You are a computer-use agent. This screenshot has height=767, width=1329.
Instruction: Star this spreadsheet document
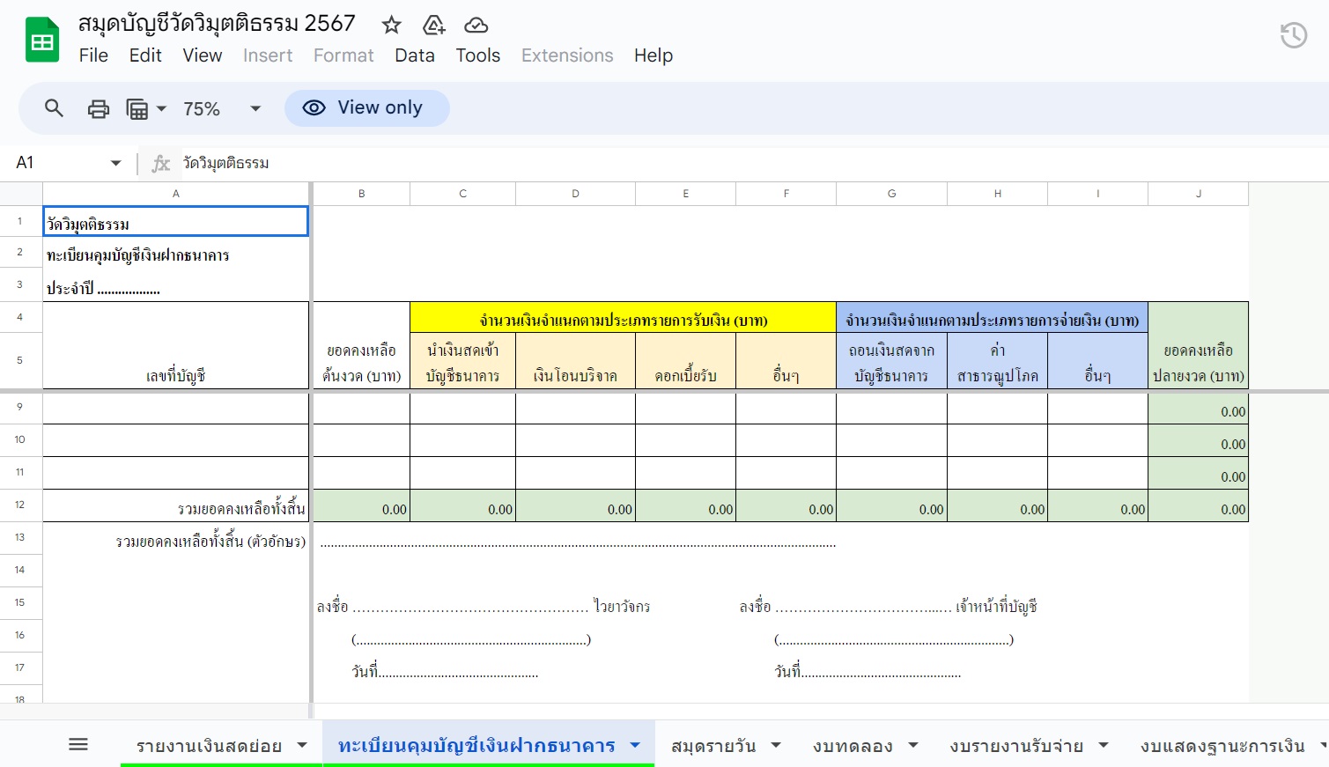(391, 25)
